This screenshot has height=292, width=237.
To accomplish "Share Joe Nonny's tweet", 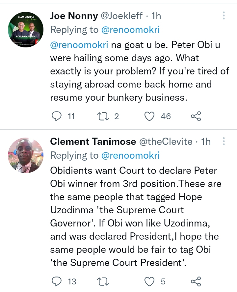I will coord(196,116).
